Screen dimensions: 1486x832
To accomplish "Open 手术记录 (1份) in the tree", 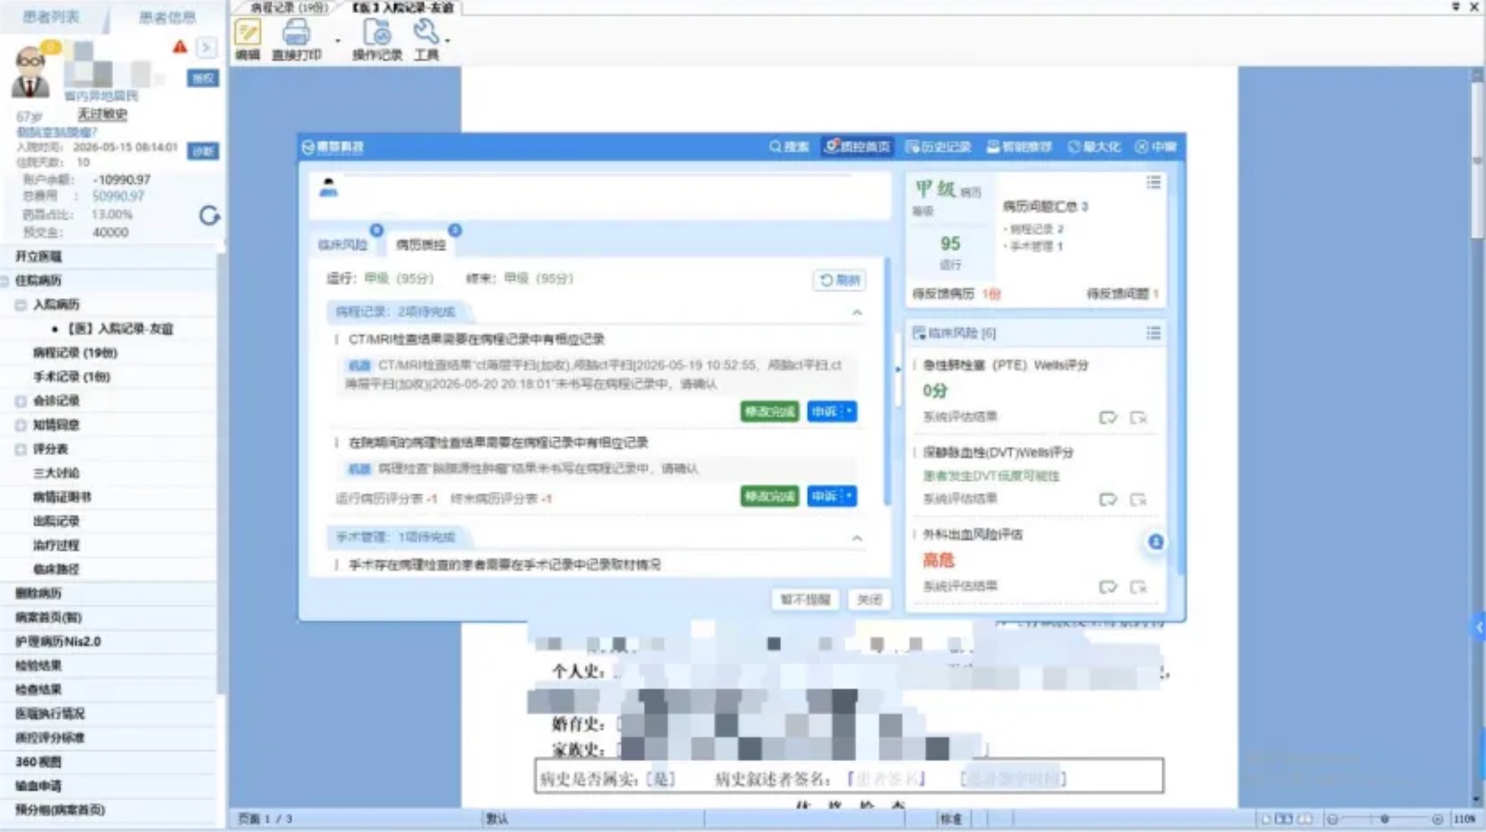I will click(71, 377).
